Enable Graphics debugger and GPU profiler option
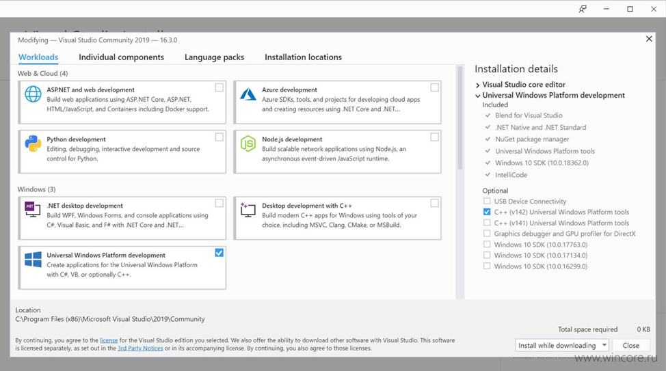The height and width of the screenshot is (371, 666). 487,234
